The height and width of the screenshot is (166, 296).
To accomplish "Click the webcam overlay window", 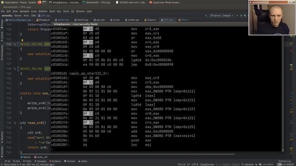I will point(272,18).
